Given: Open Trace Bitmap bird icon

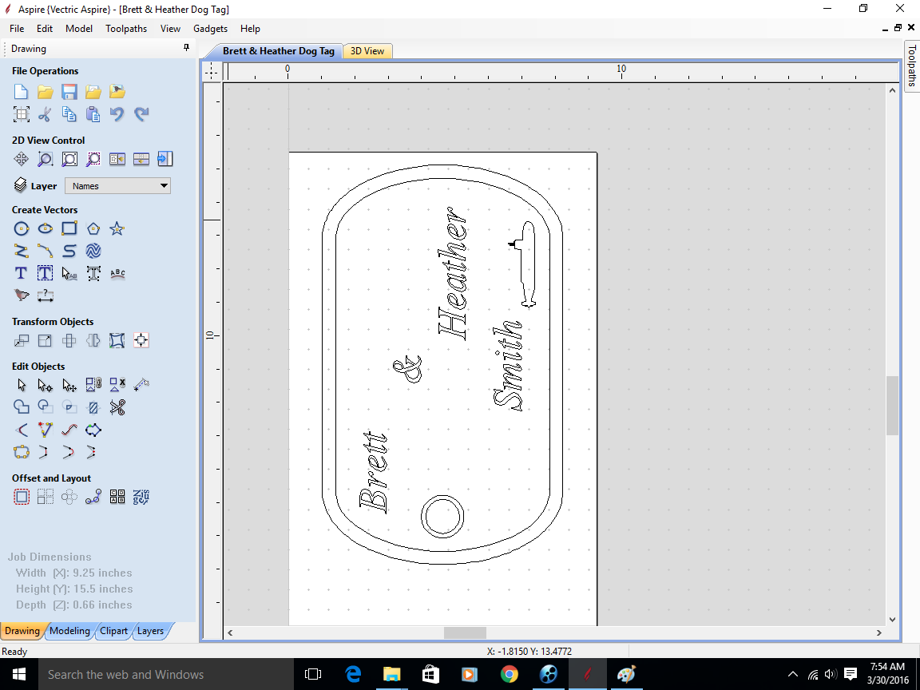Looking at the screenshot, I should [x=21, y=295].
